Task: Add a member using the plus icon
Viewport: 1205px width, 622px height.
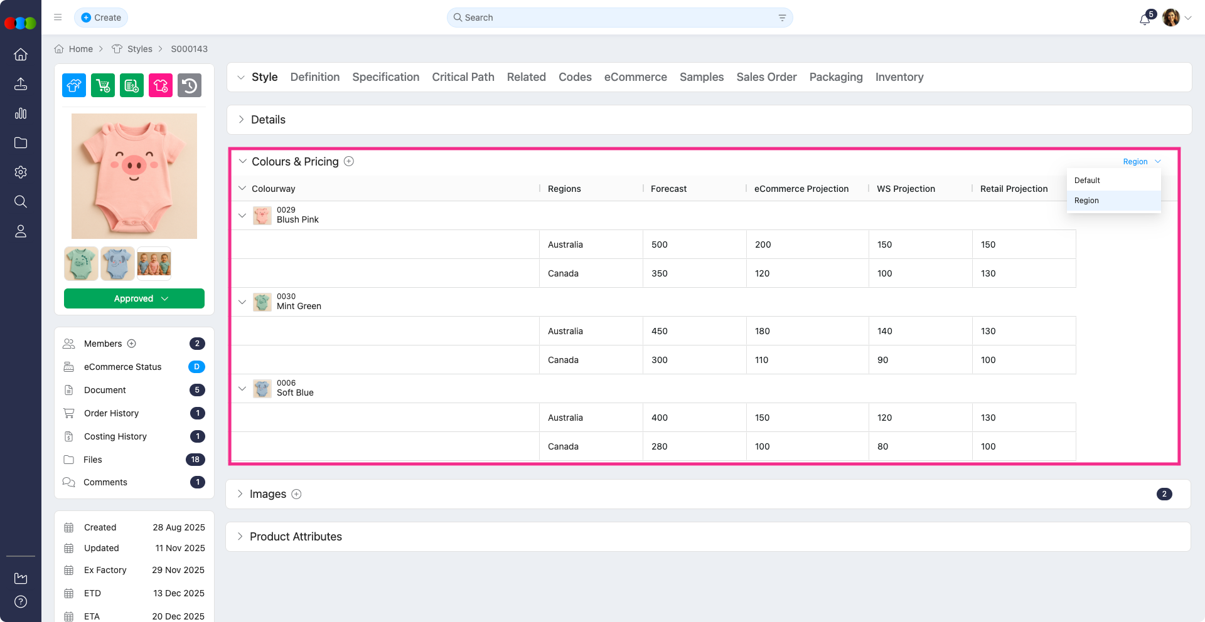Action: click(x=132, y=344)
